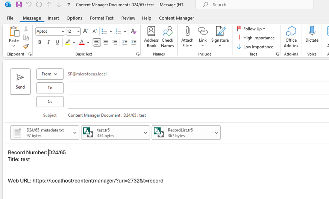Toggle High Importance tag
The height and width of the screenshot is (199, 329).
(256, 38)
